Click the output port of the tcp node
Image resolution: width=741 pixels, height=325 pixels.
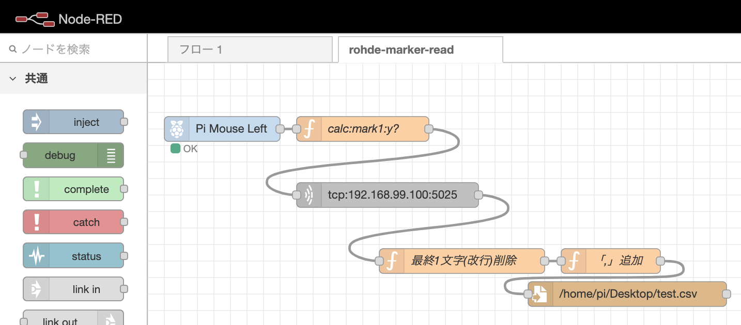[478, 195]
